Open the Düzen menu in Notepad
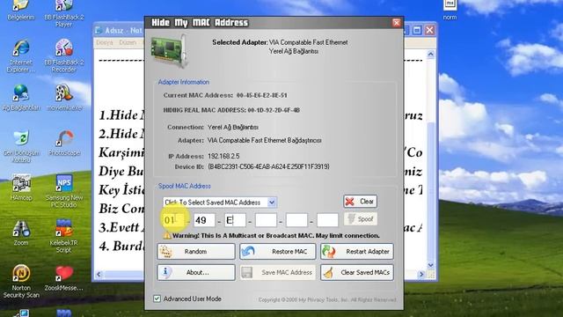Image resolution: width=563 pixels, height=317 pixels. pyautogui.click(x=128, y=42)
